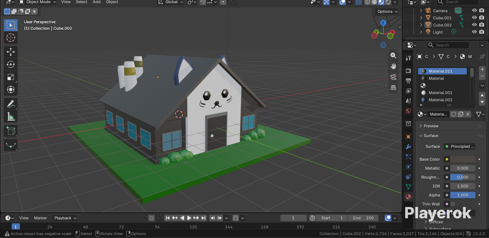Image resolution: width=489 pixels, height=238 pixels.
Task: Open the timeline View menu
Action: (x=24, y=218)
